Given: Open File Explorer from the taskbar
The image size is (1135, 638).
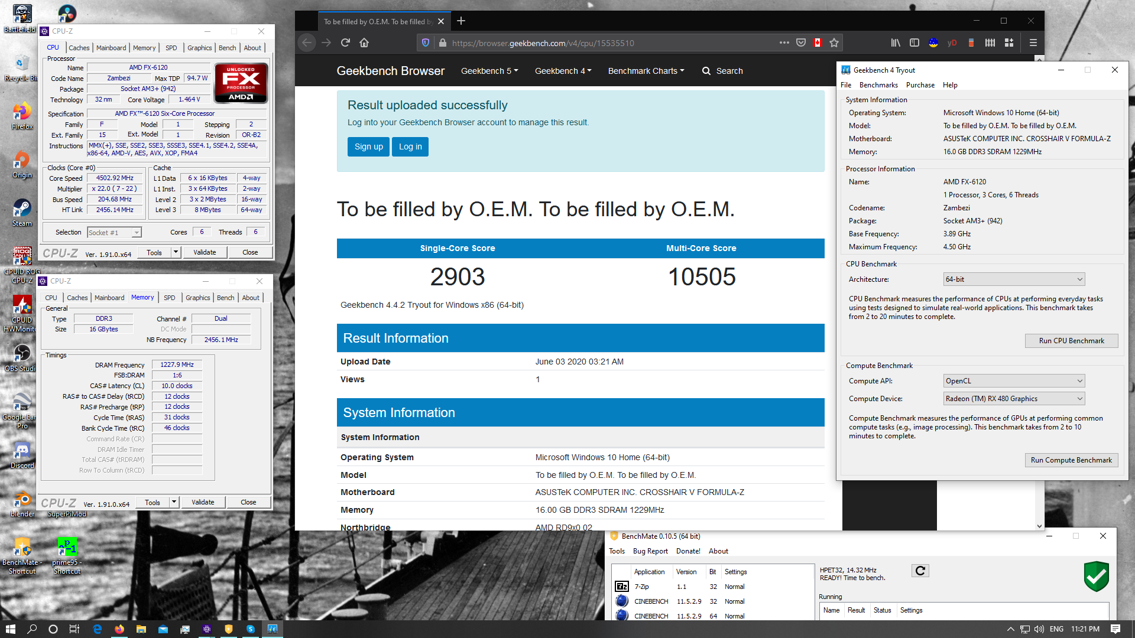Looking at the screenshot, I should pos(141,629).
